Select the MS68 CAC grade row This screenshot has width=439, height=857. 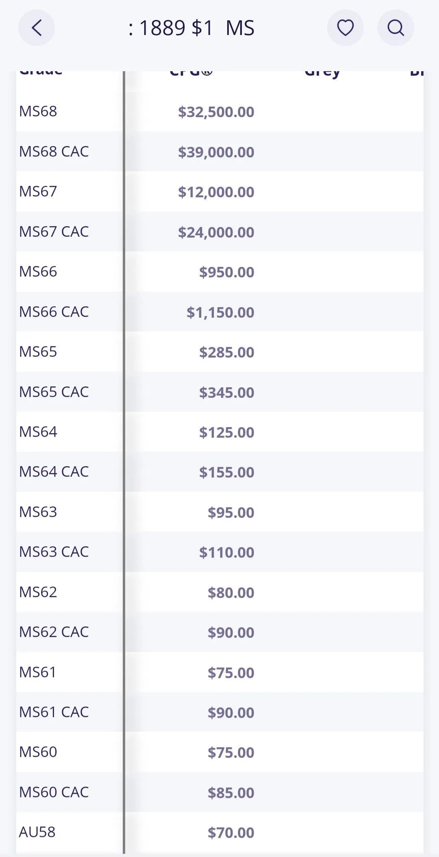(x=219, y=151)
